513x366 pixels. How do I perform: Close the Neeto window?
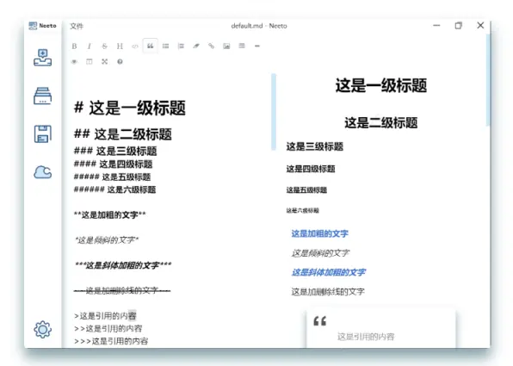pos(480,26)
